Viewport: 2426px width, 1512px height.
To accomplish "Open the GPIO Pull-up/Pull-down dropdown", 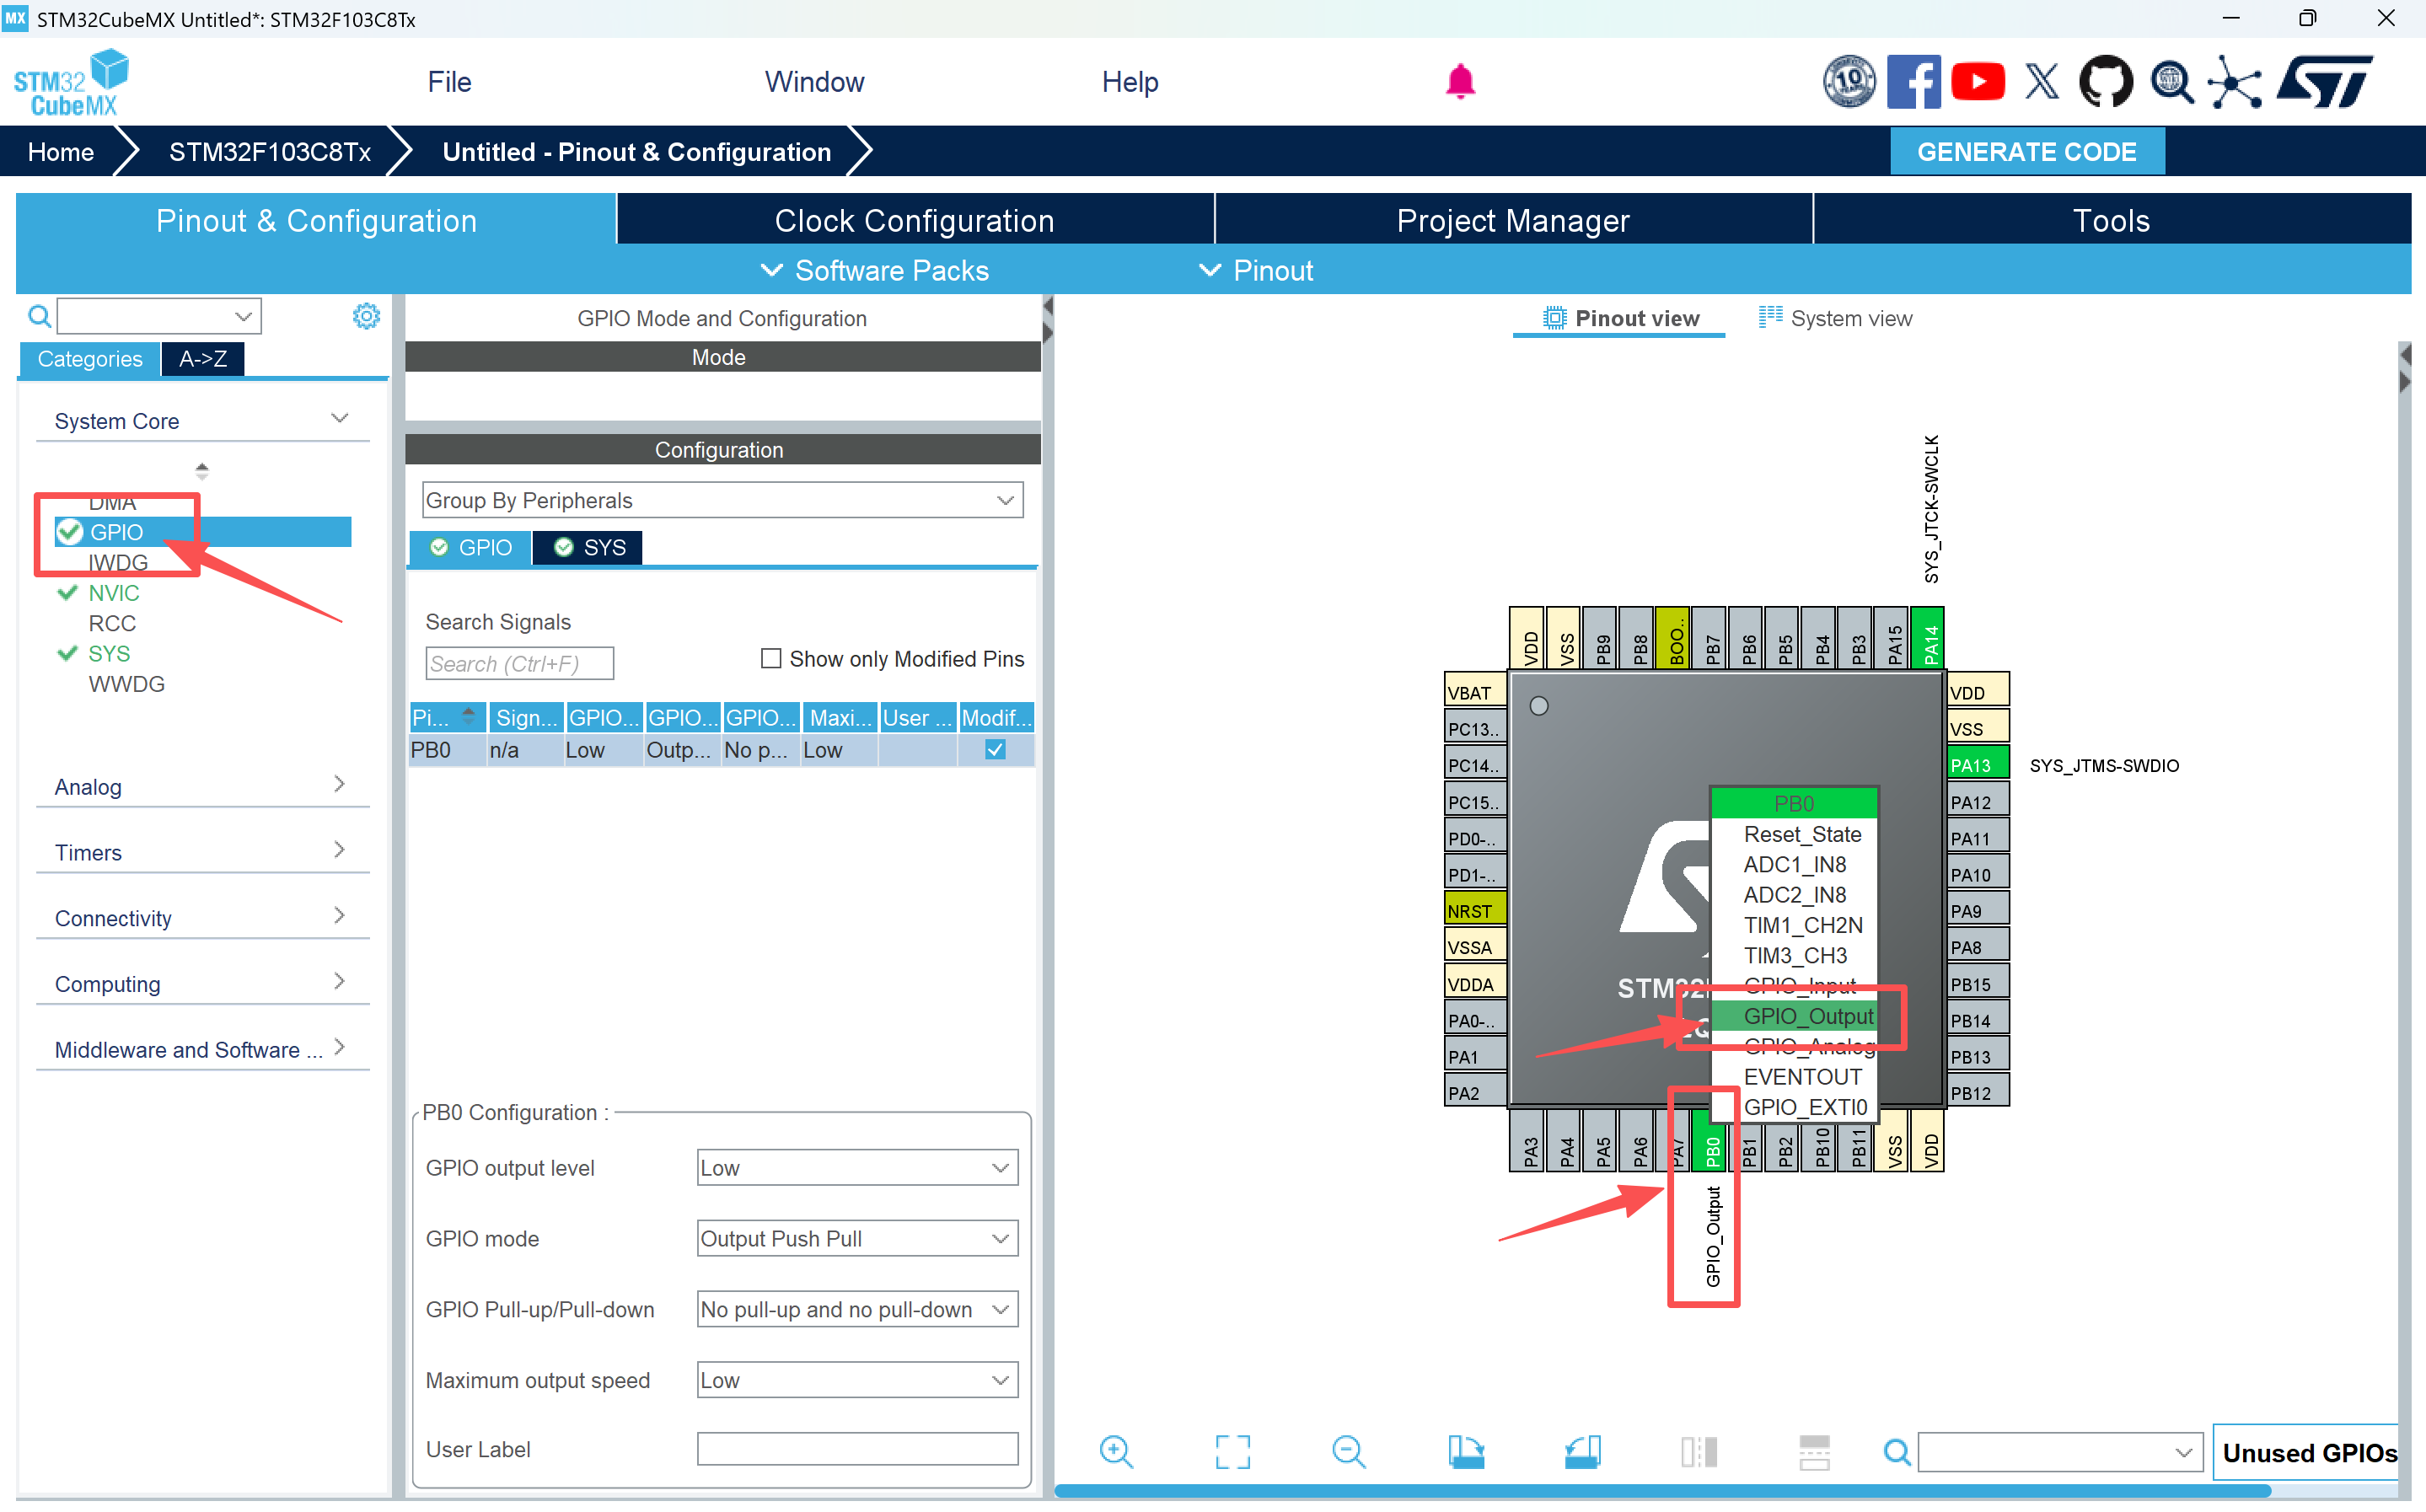I will click(857, 1310).
